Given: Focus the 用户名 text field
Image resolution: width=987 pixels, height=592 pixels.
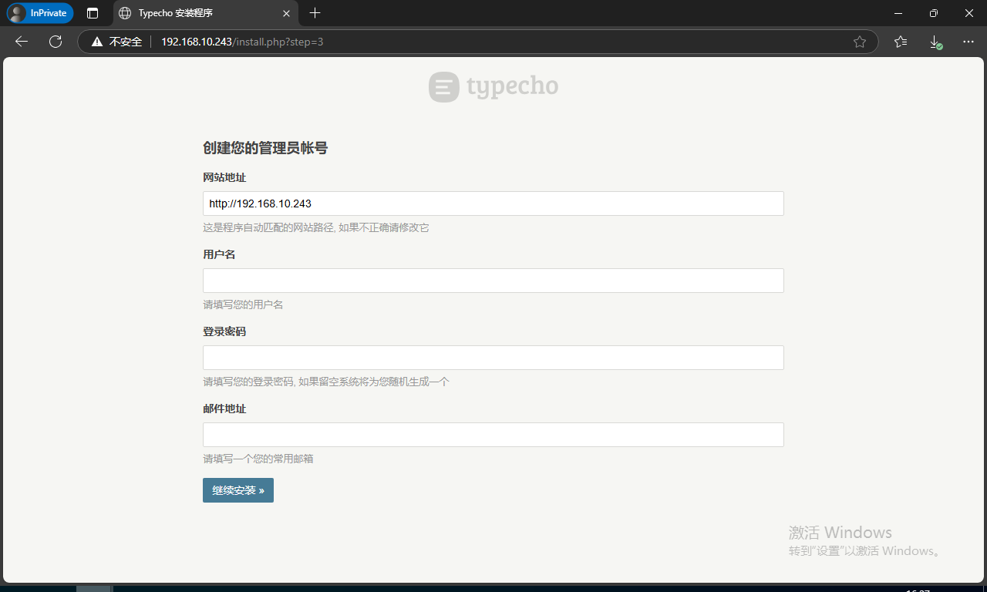Looking at the screenshot, I should [493, 281].
